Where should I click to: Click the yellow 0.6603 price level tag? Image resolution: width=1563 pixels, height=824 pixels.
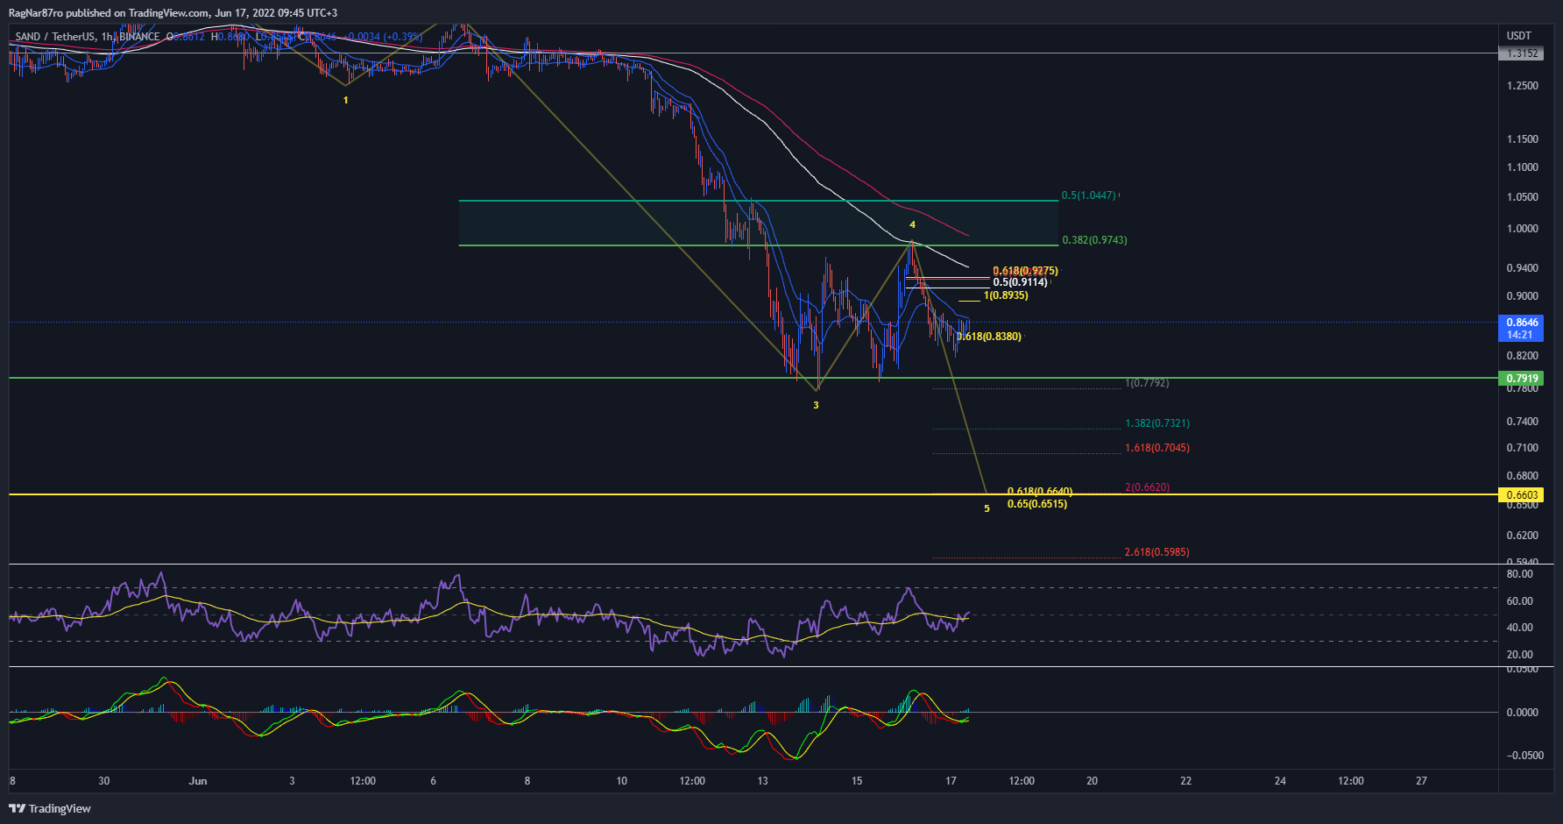click(x=1521, y=495)
